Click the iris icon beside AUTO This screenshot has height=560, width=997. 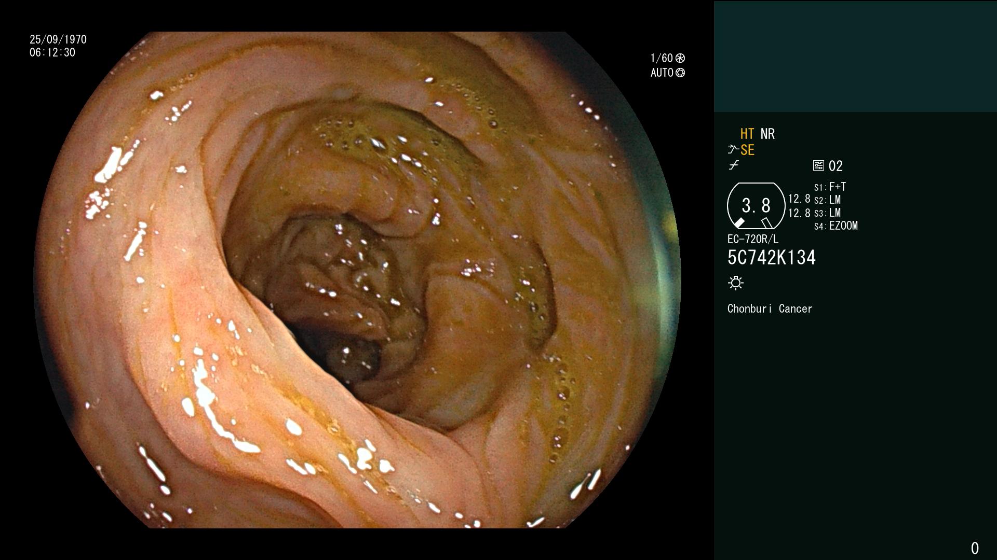click(680, 73)
